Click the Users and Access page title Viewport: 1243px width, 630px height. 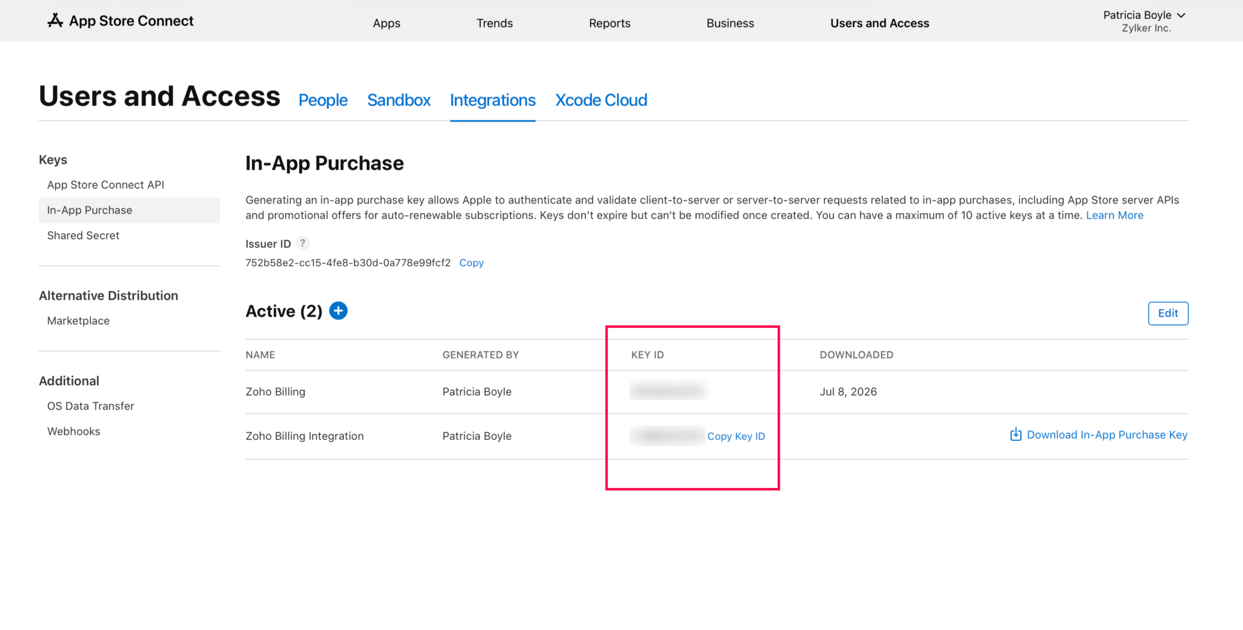[160, 95]
